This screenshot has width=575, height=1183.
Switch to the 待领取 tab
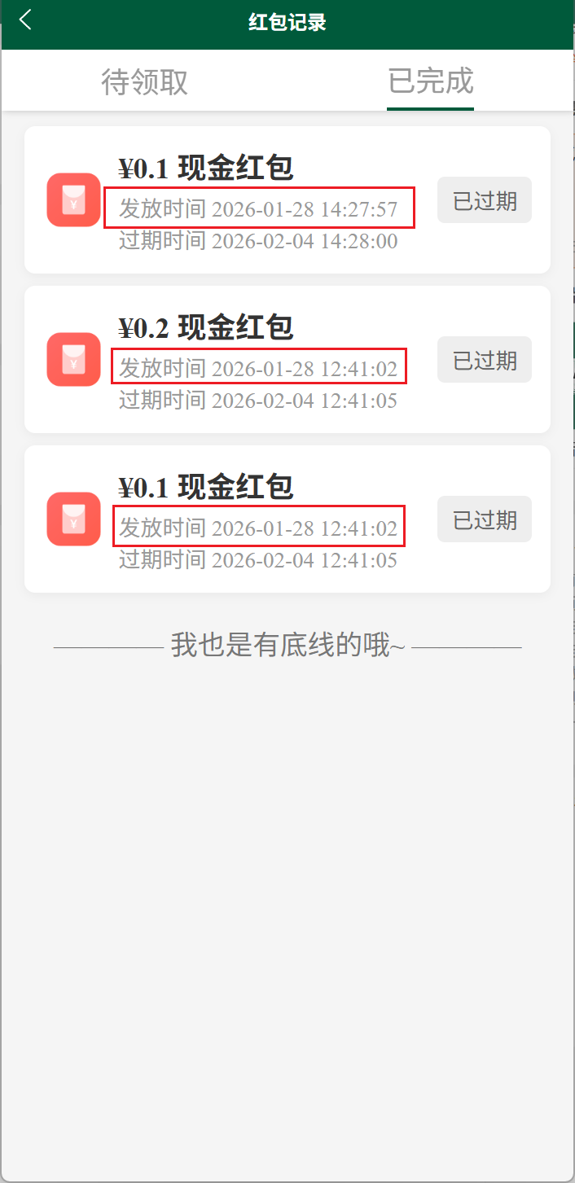click(144, 81)
